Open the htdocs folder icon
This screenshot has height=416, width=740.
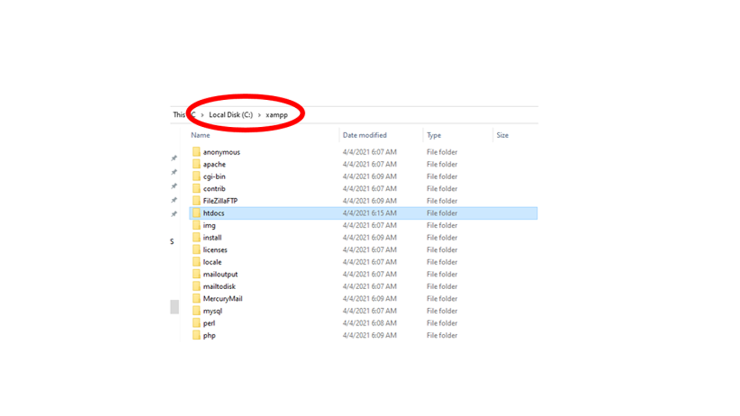[198, 213]
